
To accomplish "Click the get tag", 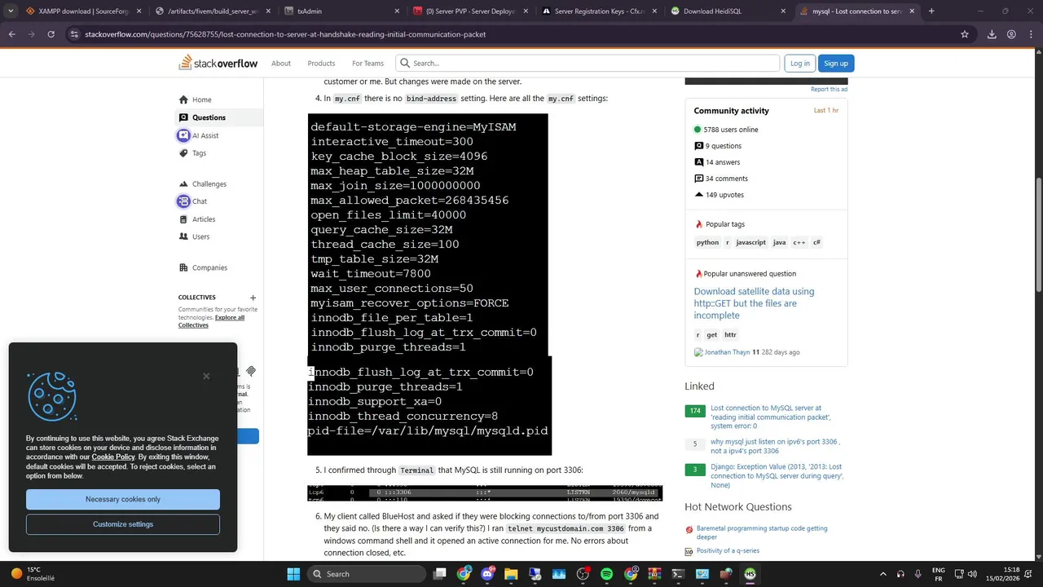I will pyautogui.click(x=711, y=334).
